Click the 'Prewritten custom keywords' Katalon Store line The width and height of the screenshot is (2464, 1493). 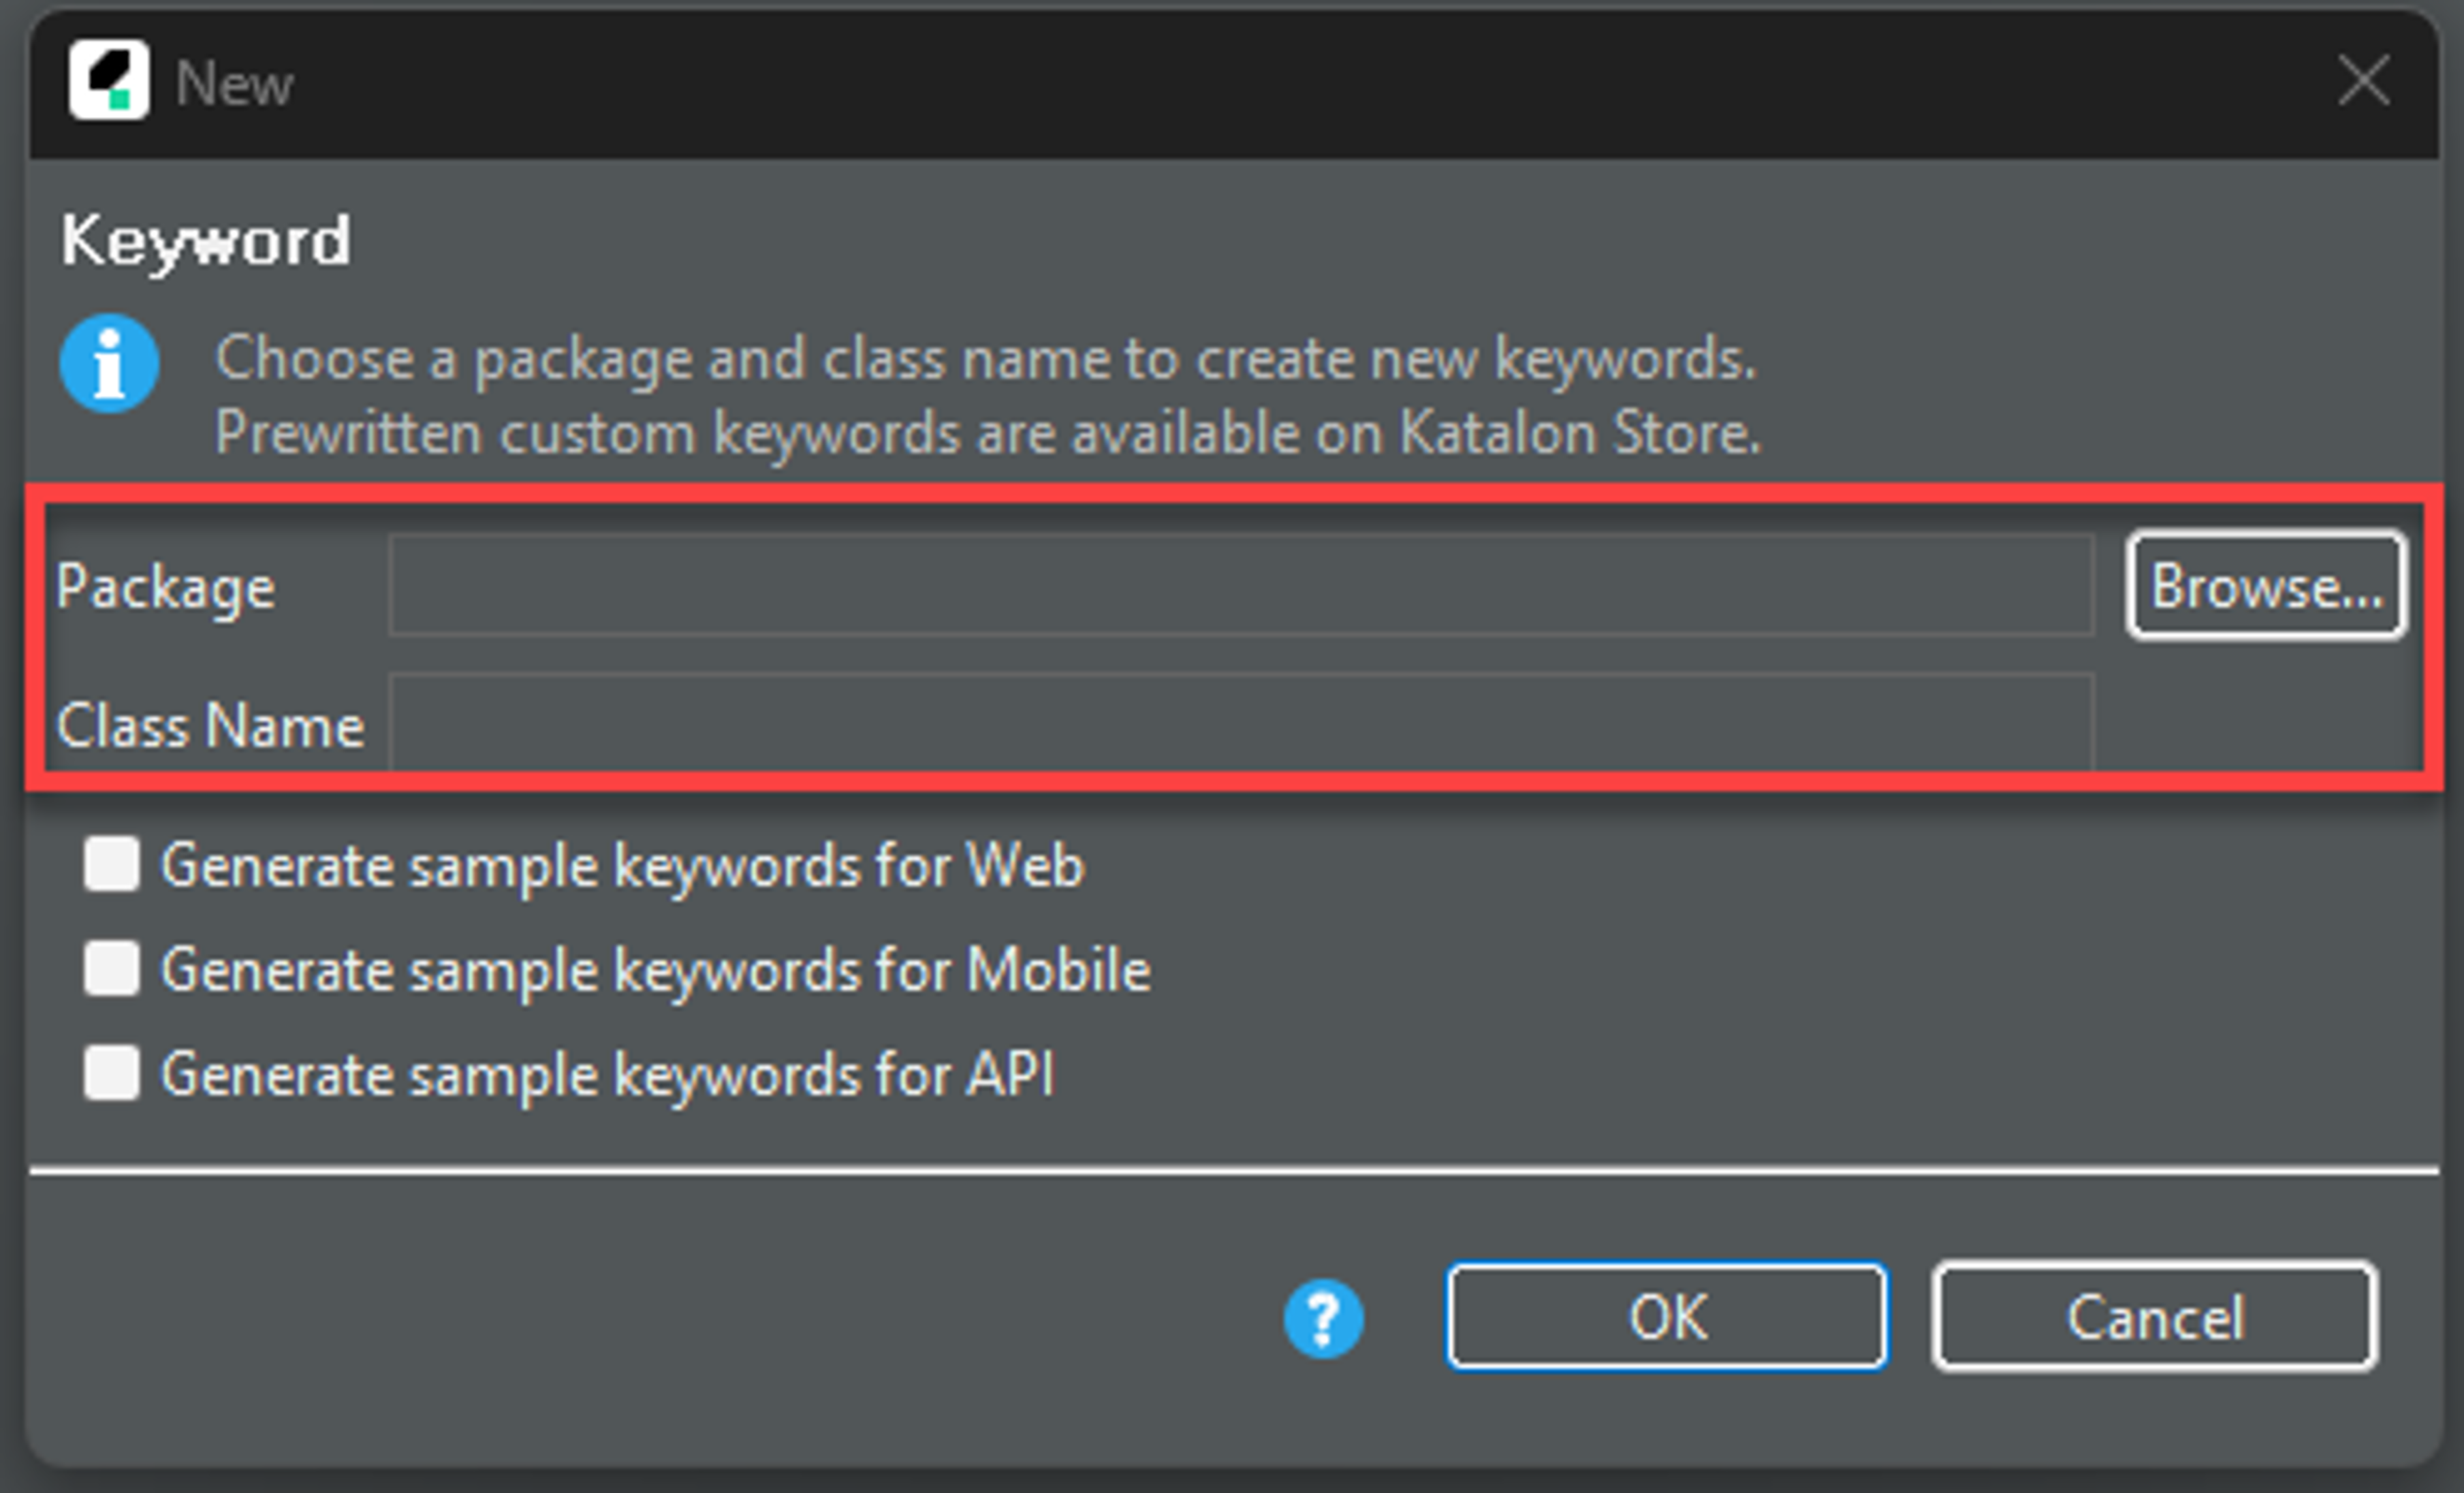pyautogui.click(x=987, y=433)
